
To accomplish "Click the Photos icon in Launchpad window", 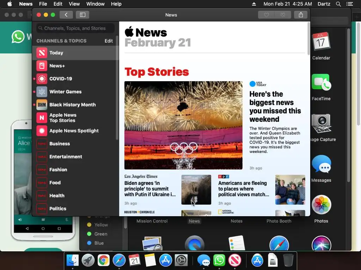I will [x=321, y=205].
